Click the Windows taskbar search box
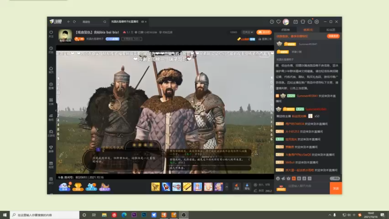This screenshot has width=389, height=219. [x=45, y=215]
